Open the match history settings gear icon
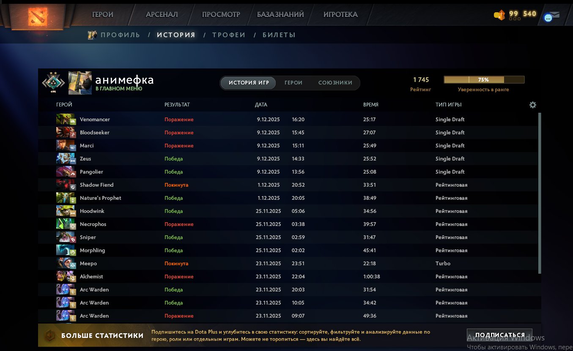The width and height of the screenshot is (573, 351). (533, 104)
